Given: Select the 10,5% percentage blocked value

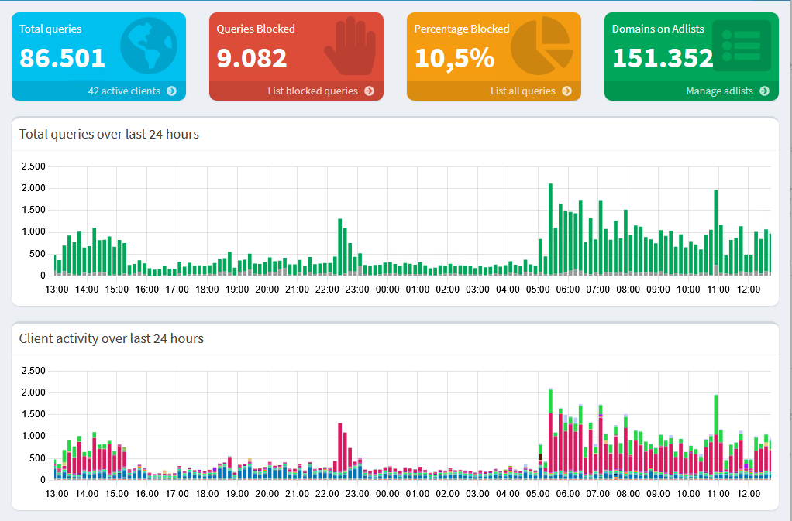Looking at the screenshot, I should click(454, 57).
